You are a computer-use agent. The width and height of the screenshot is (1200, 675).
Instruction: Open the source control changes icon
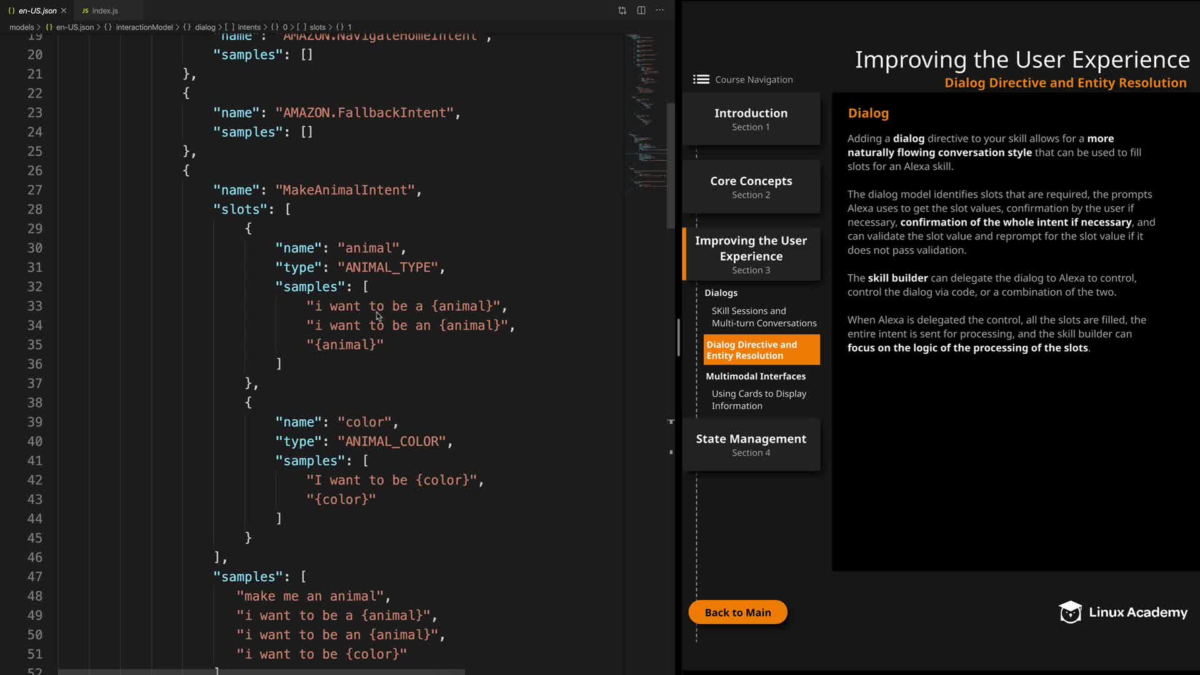[x=622, y=11]
